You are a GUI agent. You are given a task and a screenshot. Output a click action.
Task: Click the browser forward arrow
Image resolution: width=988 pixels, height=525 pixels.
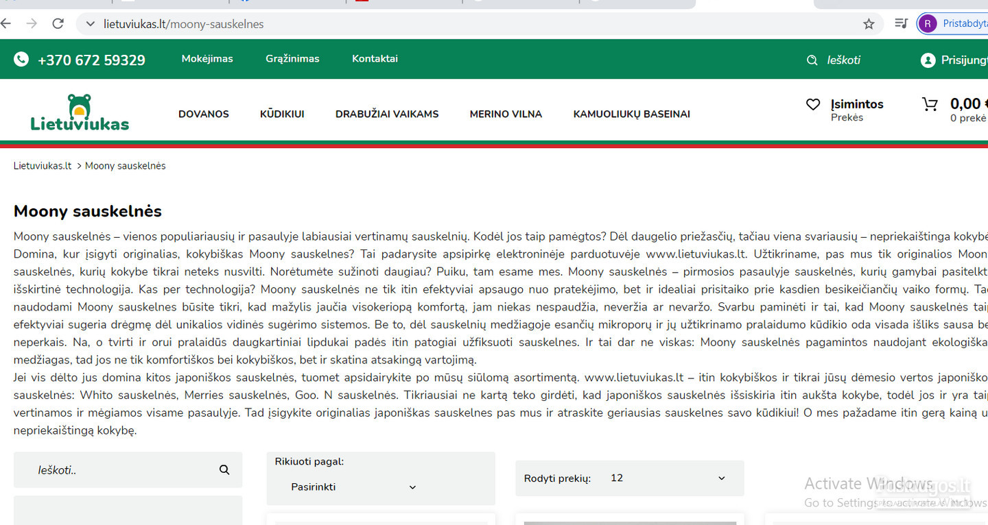point(32,24)
